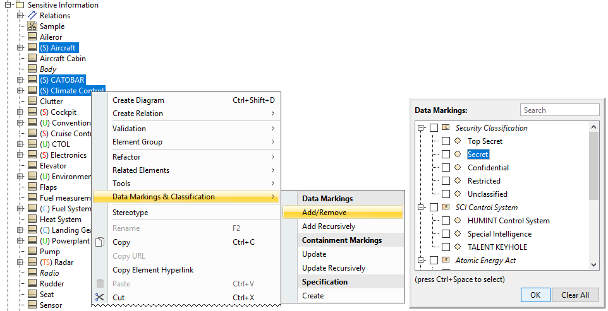The image size is (608, 311).
Task: Click the Sample diagram icon in tree
Action: point(32,26)
